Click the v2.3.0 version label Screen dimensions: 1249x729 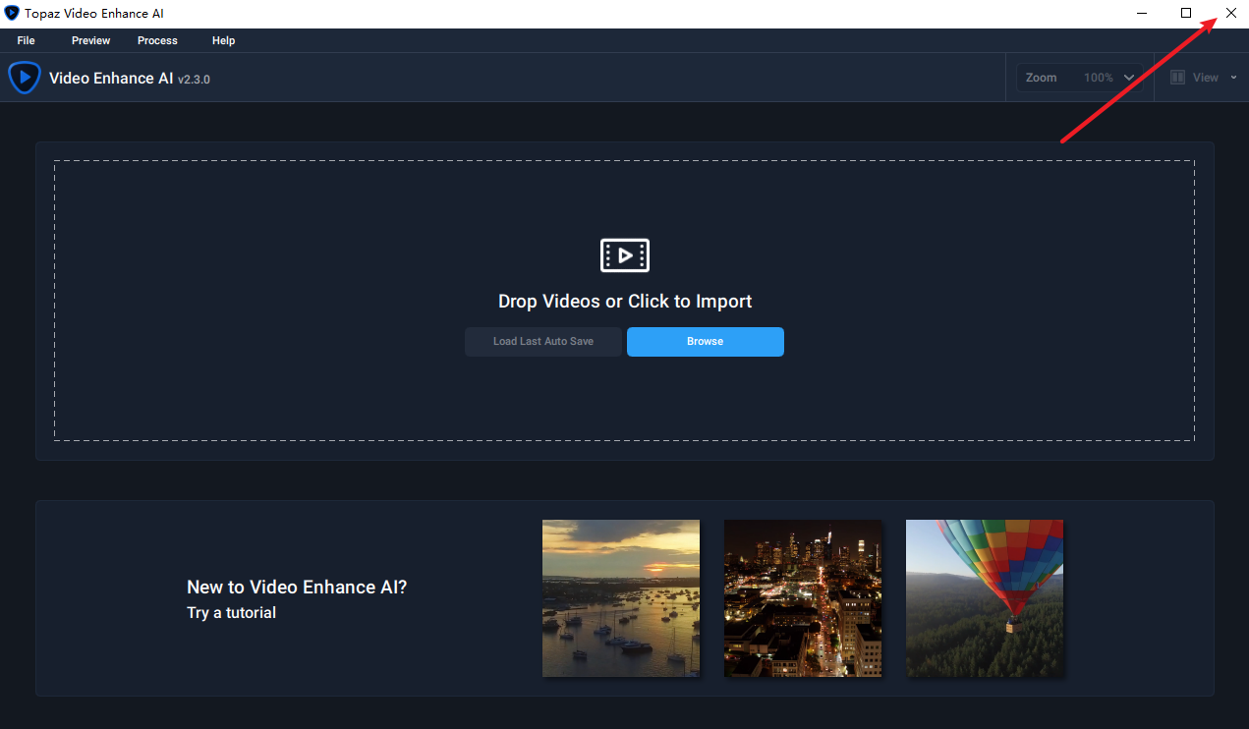[x=194, y=80]
